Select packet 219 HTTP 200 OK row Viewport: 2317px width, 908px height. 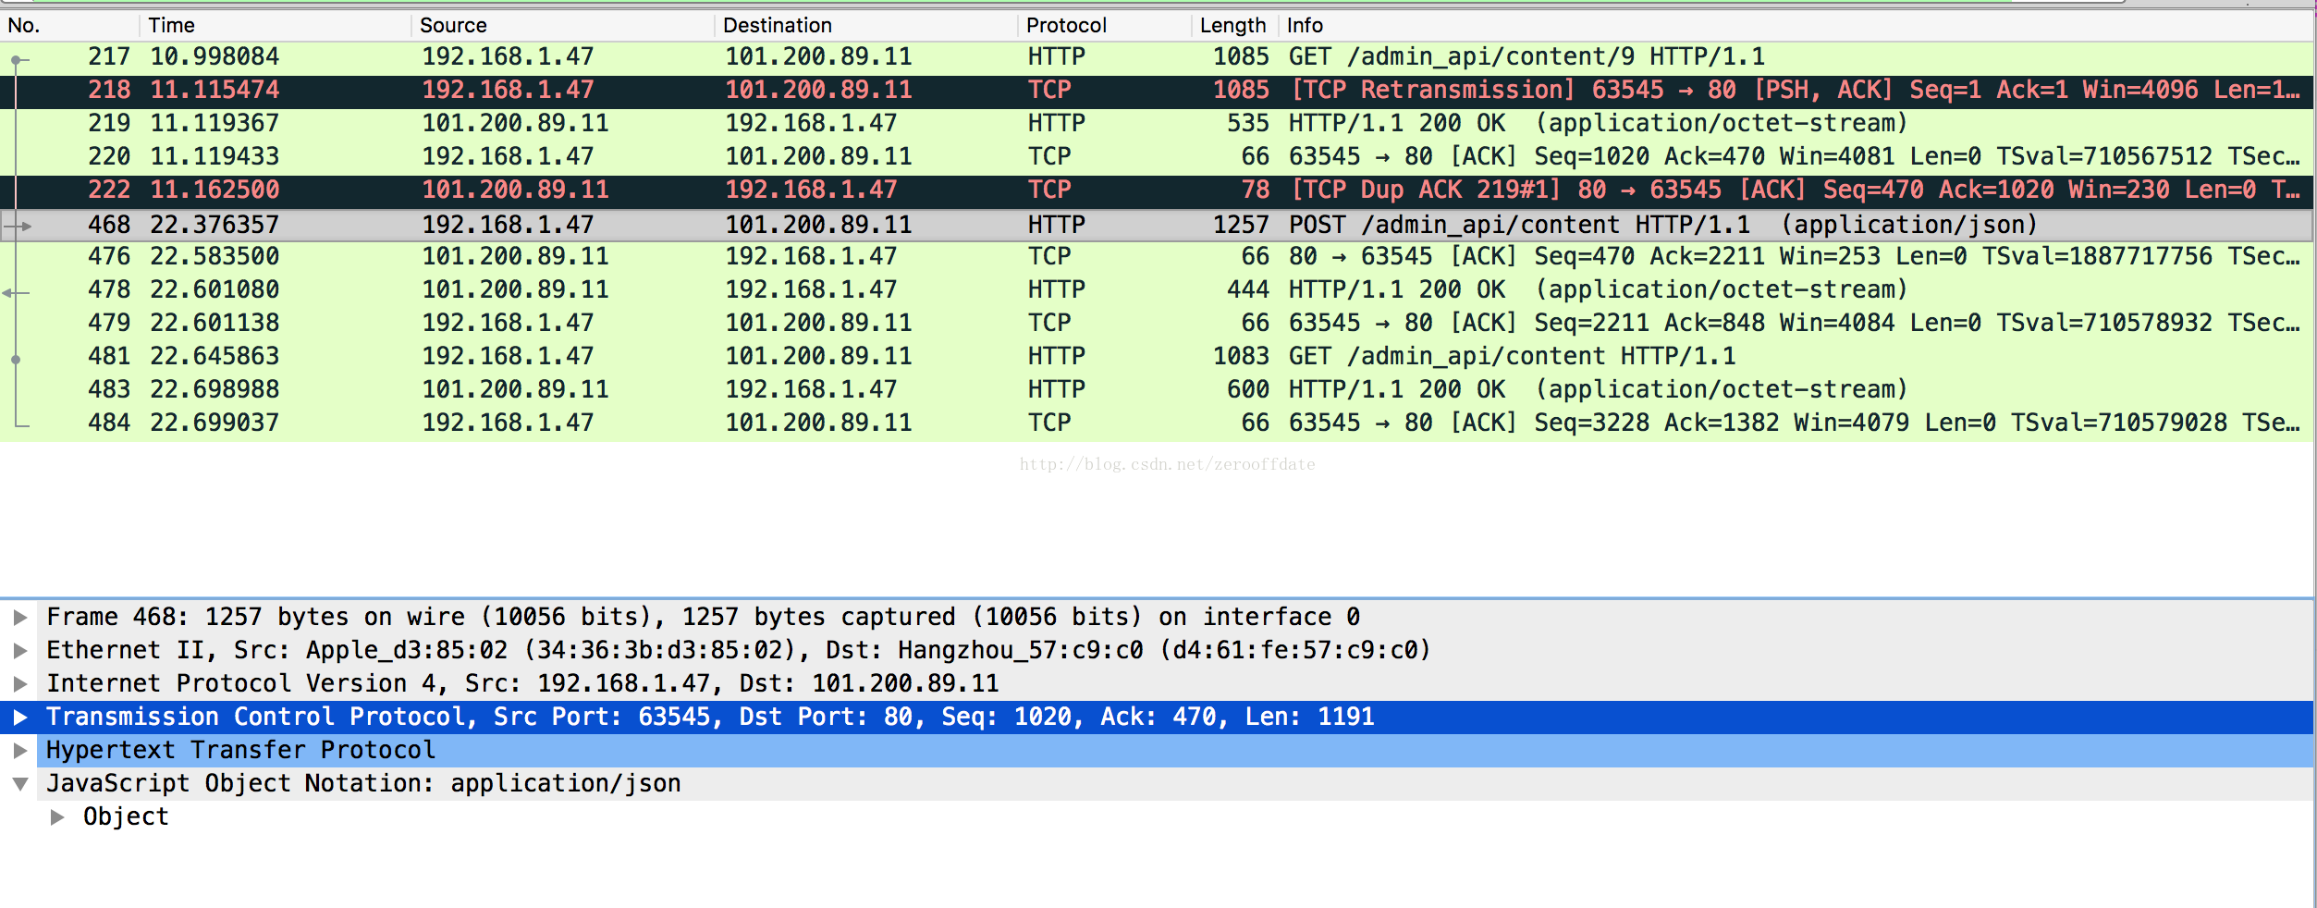tap(1157, 124)
